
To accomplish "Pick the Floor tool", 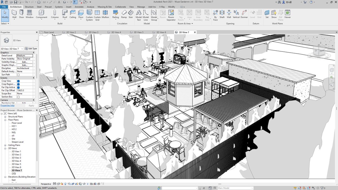I will pyautogui.click(x=81, y=15).
